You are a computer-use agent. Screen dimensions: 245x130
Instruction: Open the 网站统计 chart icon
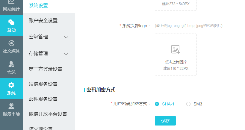(x=11, y=2)
